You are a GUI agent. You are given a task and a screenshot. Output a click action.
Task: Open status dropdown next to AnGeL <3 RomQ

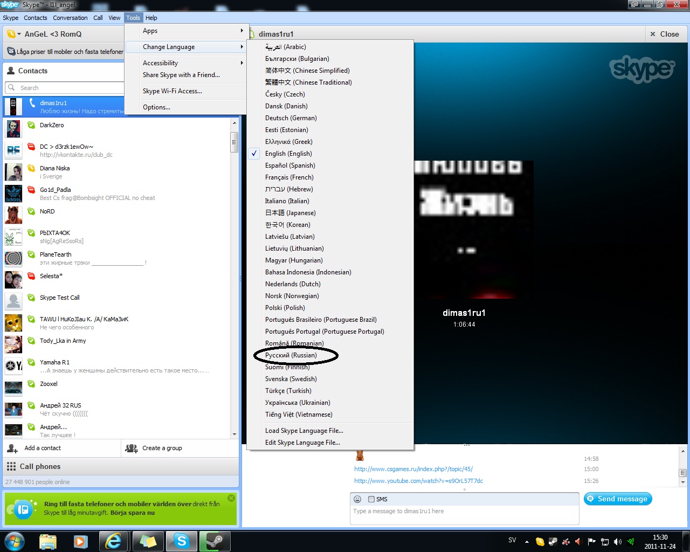(x=19, y=34)
